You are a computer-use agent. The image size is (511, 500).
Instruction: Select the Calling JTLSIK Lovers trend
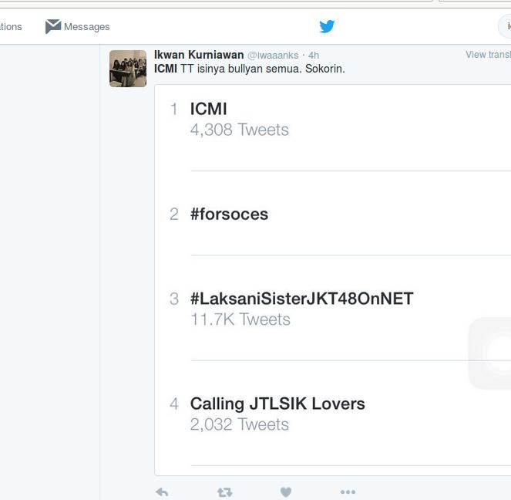click(x=277, y=404)
